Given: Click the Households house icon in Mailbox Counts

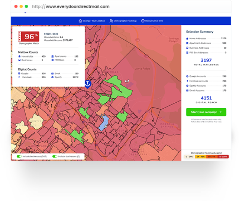Looking at the screenshot, I should click(19, 56).
